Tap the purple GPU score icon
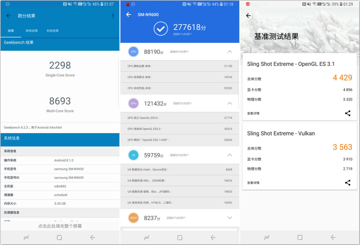This screenshot has height=245, width=360. click(x=133, y=104)
